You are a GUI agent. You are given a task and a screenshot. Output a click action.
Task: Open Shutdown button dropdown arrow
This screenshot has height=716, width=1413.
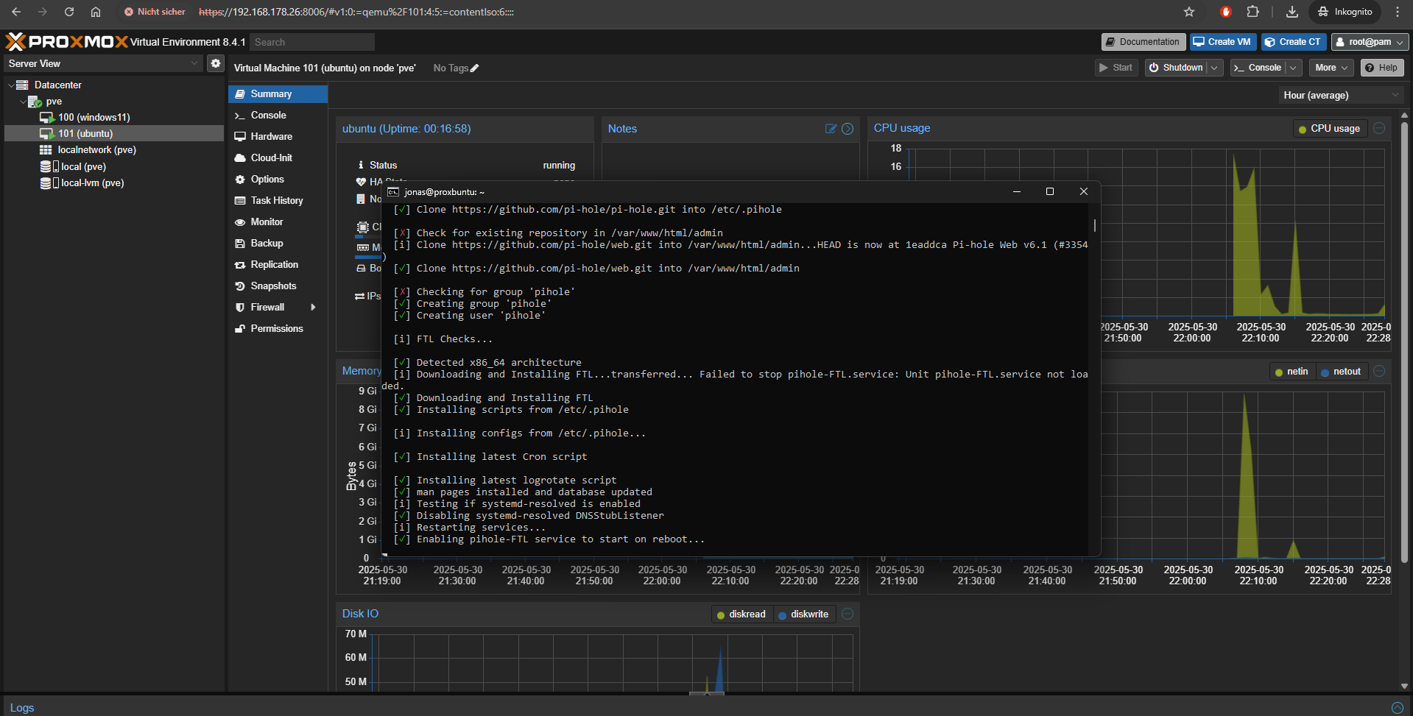pos(1214,68)
